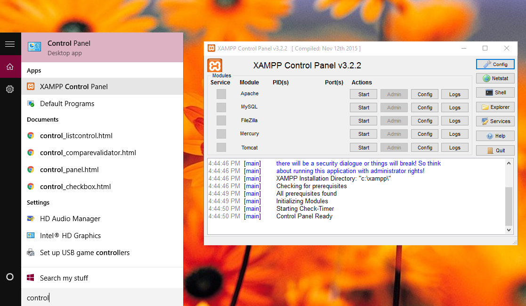This screenshot has height=306, width=526.
Task: View Mercury Logs
Action: tap(454, 134)
